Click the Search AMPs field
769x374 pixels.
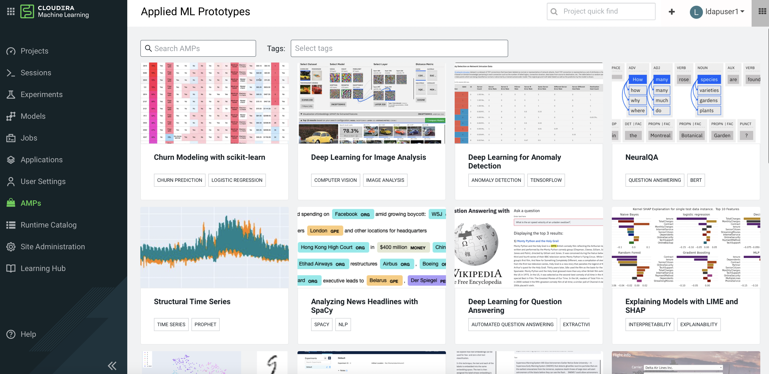[198, 48]
